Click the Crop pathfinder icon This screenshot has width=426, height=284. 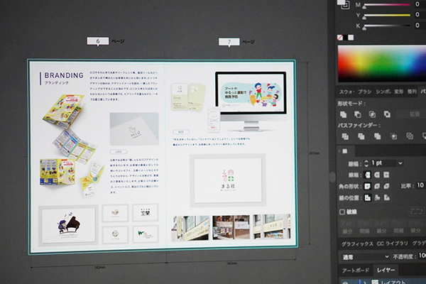click(x=393, y=136)
